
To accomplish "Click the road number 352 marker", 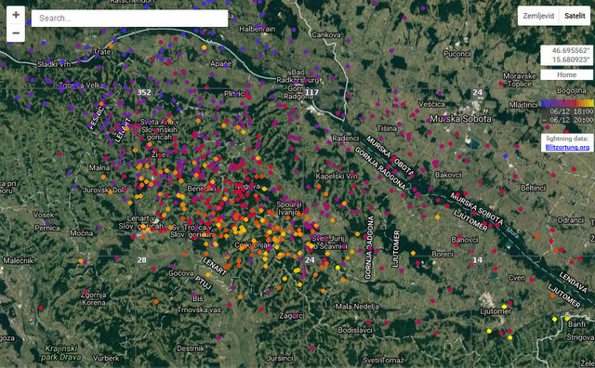I will (x=144, y=92).
